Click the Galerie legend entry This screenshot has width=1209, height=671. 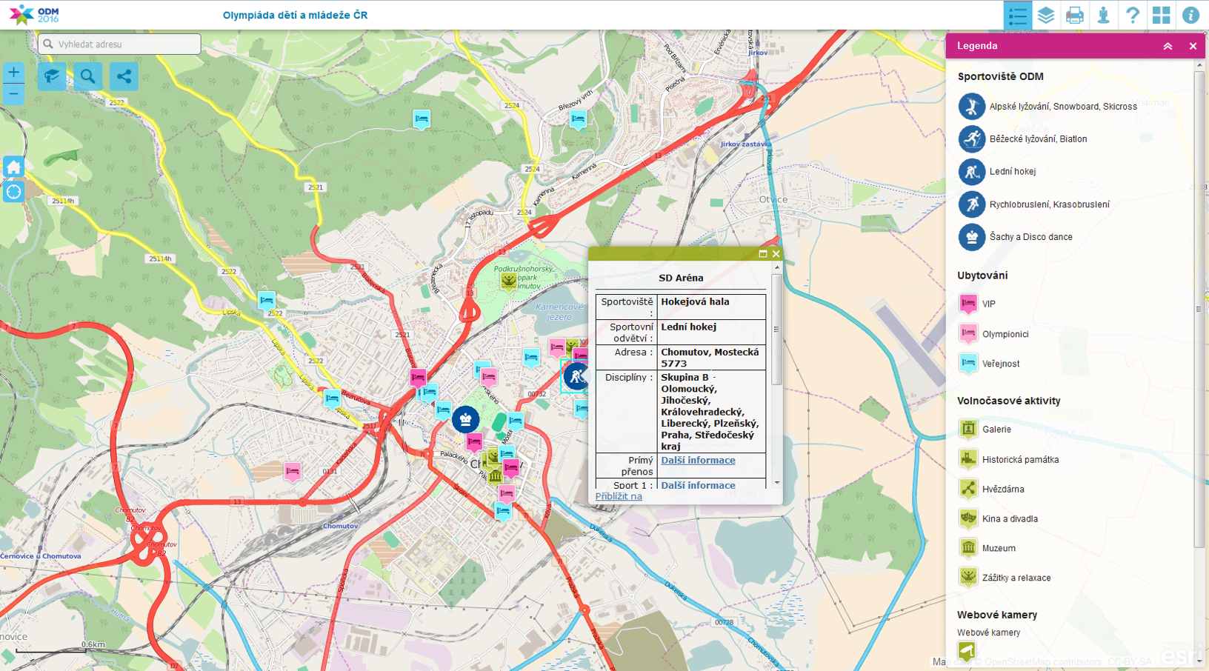[985, 430]
